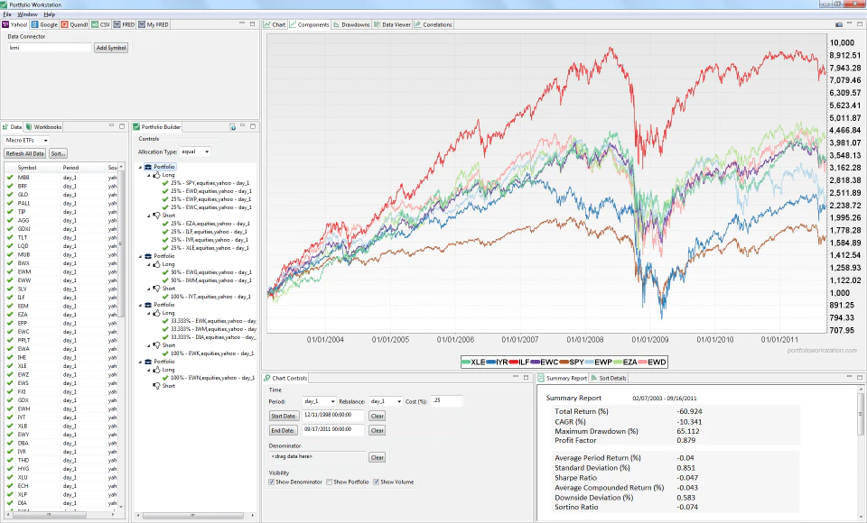Click the green checkmark beside MBB

(10, 178)
